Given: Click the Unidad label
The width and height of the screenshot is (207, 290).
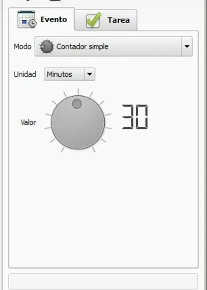Looking at the screenshot, I should pos(25,74).
